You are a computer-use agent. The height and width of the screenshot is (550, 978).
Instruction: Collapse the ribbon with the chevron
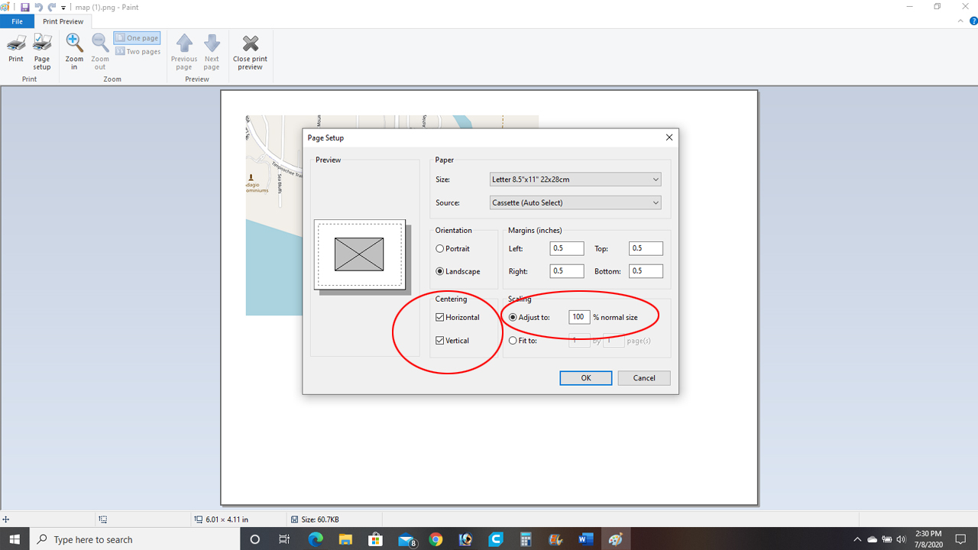tap(962, 21)
